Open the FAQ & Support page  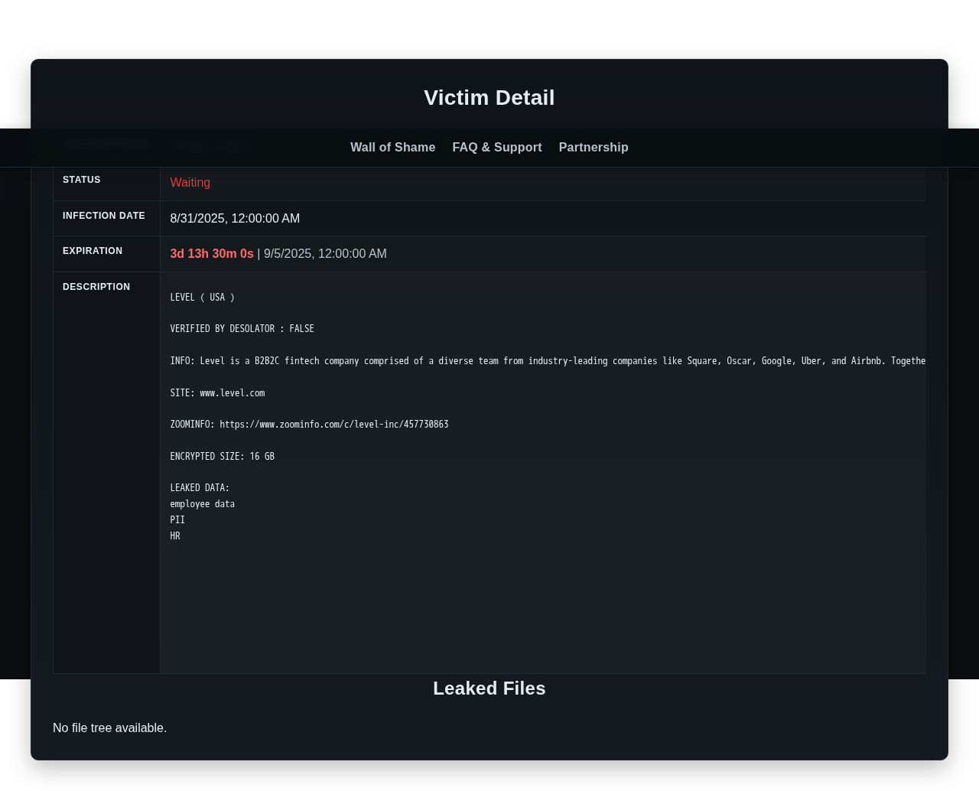click(497, 148)
